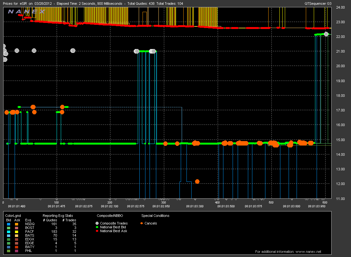This screenshot has height=257, width=351.
Task: Click the 'Reporting Exg Stats' heading
Action: pyautogui.click(x=58, y=216)
